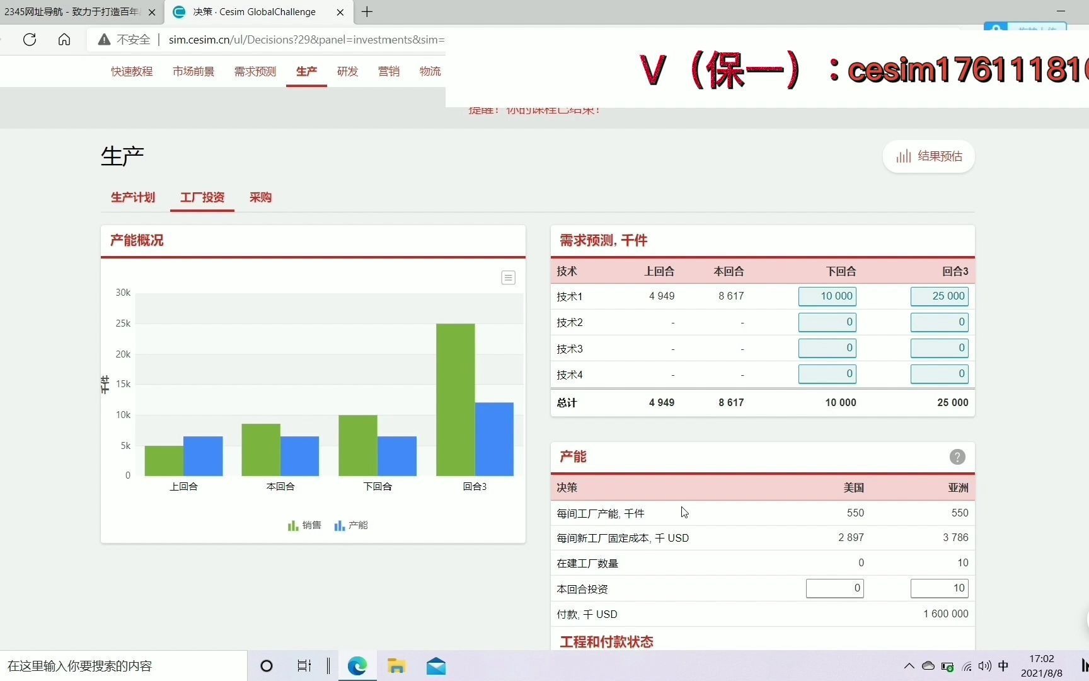Edit 本回合投资 field for 亚洲
Image resolution: width=1089 pixels, height=681 pixels.
click(x=939, y=588)
